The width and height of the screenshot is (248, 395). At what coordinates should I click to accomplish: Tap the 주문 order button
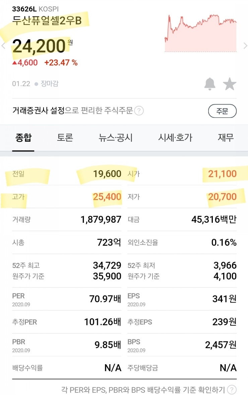tap(223, 111)
